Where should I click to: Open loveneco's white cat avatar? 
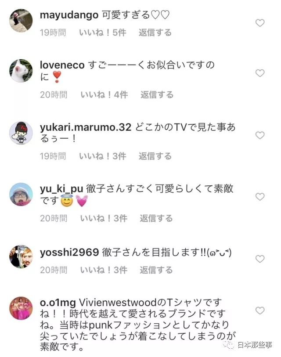pyautogui.click(x=21, y=71)
